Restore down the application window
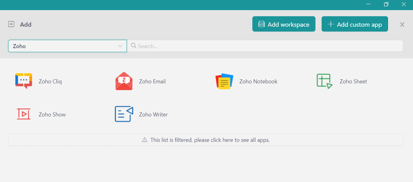This screenshot has width=413, height=182. pos(386,4)
